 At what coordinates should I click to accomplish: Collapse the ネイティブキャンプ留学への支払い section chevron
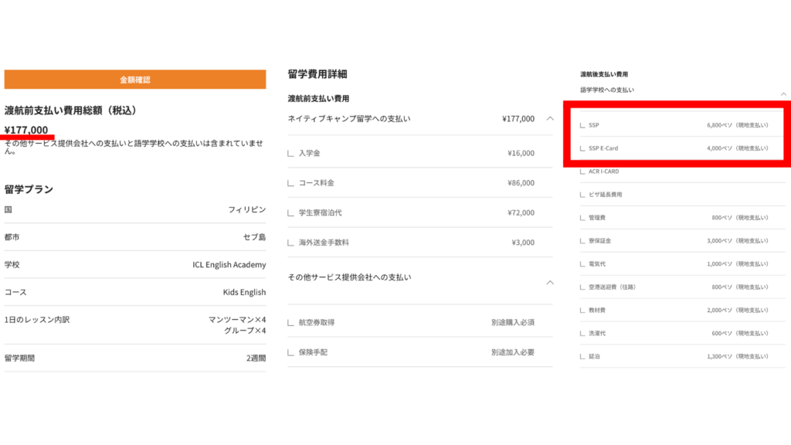(x=550, y=119)
